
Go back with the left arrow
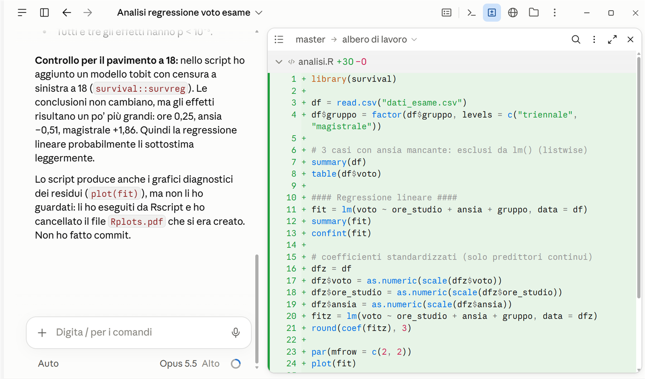pos(67,13)
